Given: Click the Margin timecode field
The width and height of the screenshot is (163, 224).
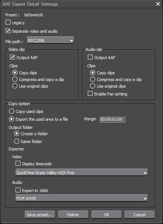Looking at the screenshot, I should click(112, 119).
